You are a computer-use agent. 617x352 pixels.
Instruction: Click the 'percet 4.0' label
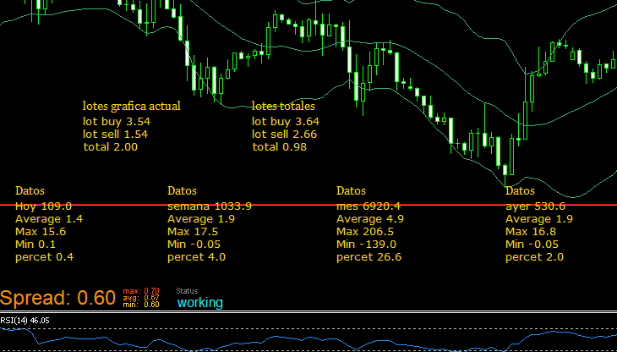click(x=197, y=257)
